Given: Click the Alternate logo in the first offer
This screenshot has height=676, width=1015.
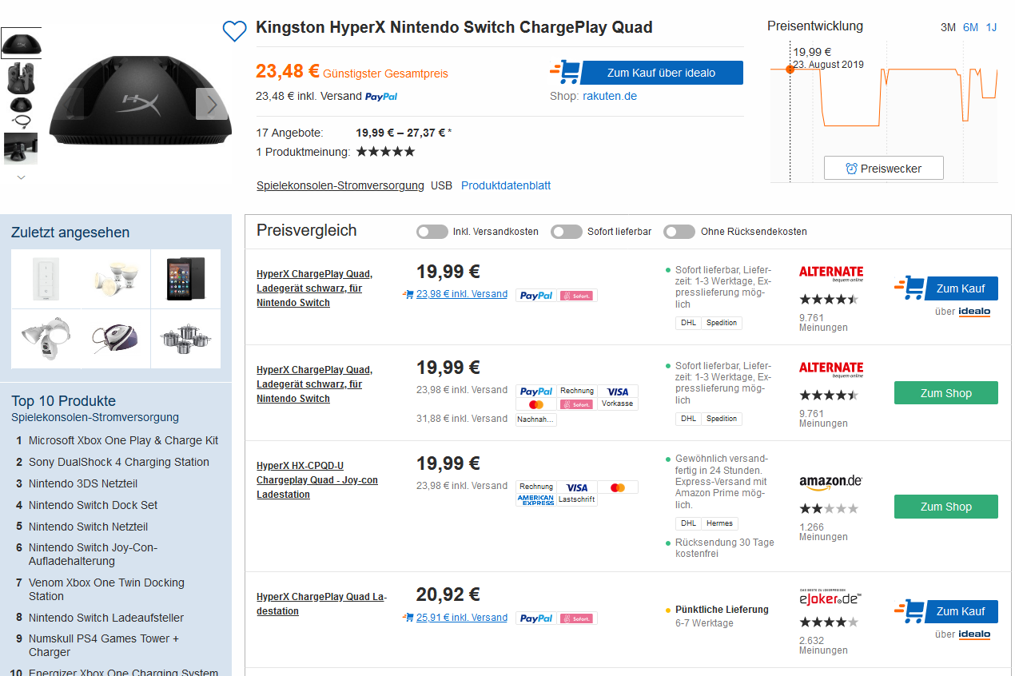Looking at the screenshot, I should (x=831, y=274).
